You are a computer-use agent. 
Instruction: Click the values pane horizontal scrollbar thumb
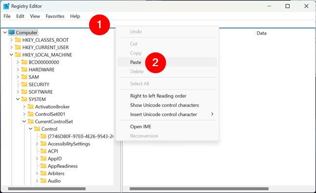[x=199, y=189]
